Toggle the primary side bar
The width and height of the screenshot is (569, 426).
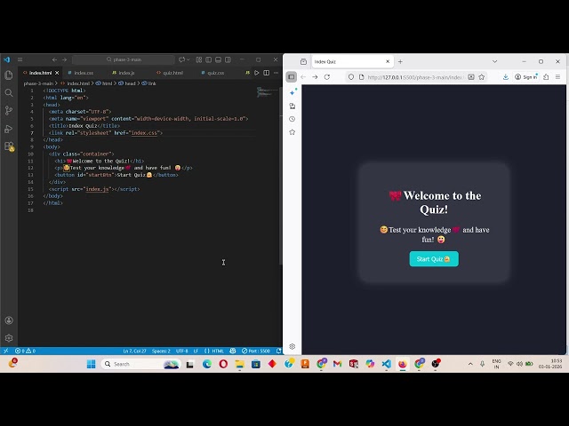(x=209, y=59)
